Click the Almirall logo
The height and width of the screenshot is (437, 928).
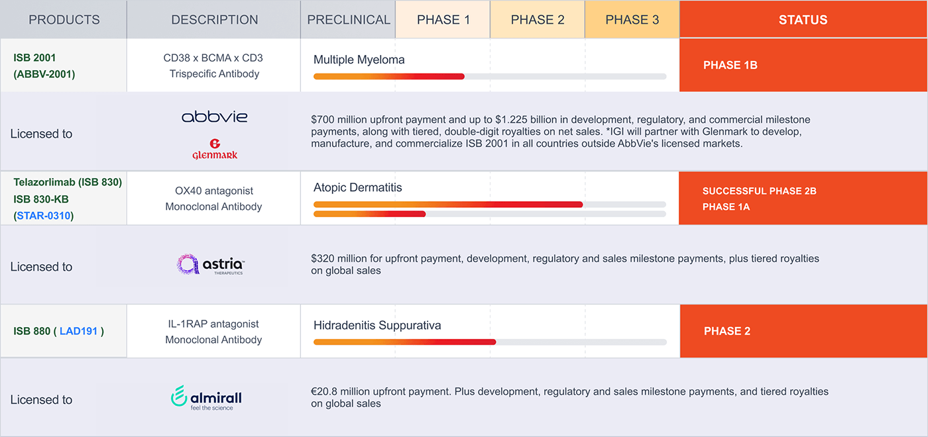206,398
